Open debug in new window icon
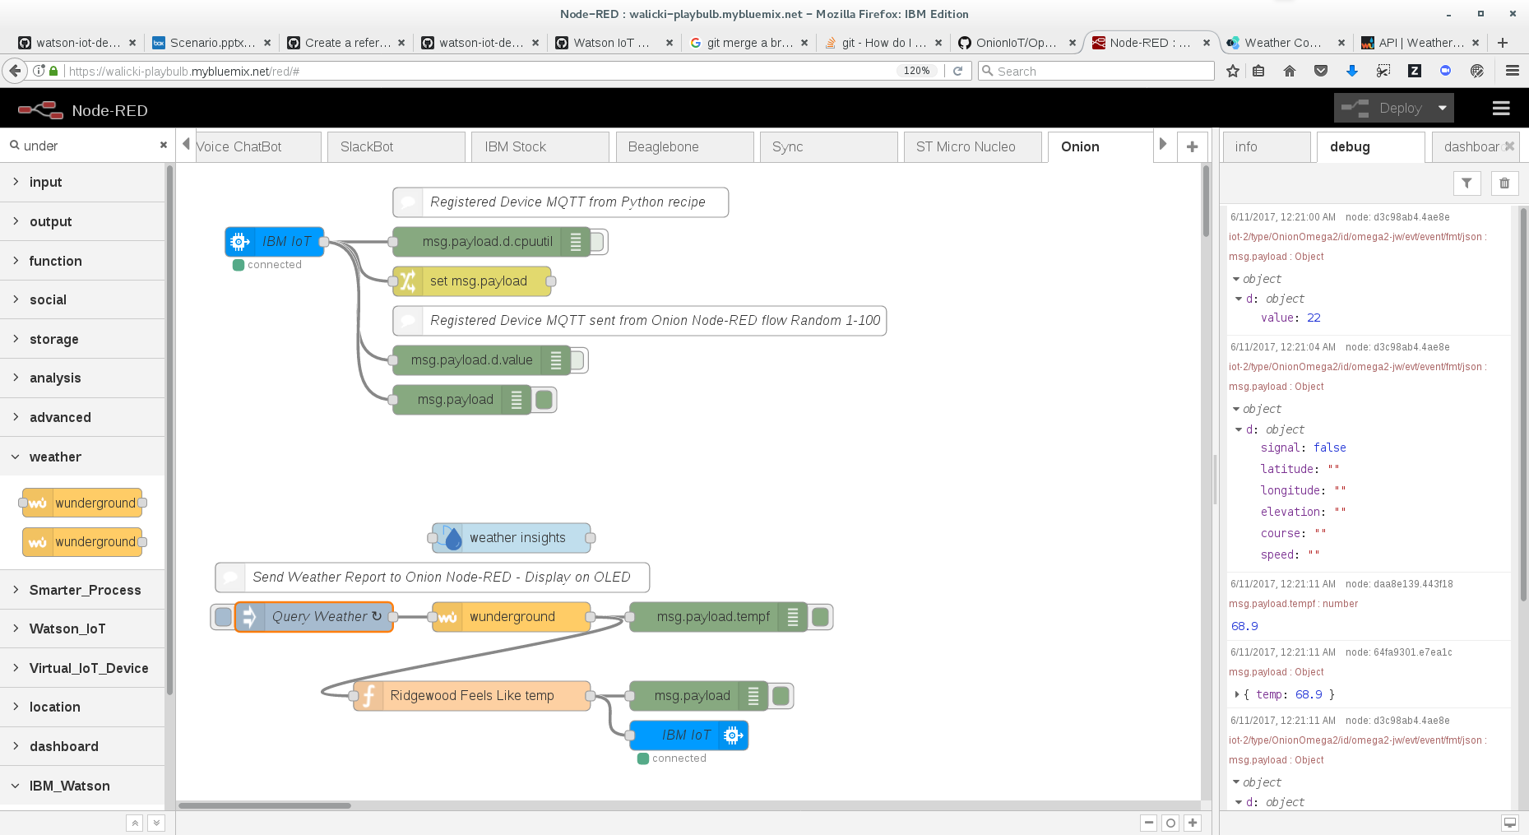This screenshot has height=835, width=1529. (1510, 823)
